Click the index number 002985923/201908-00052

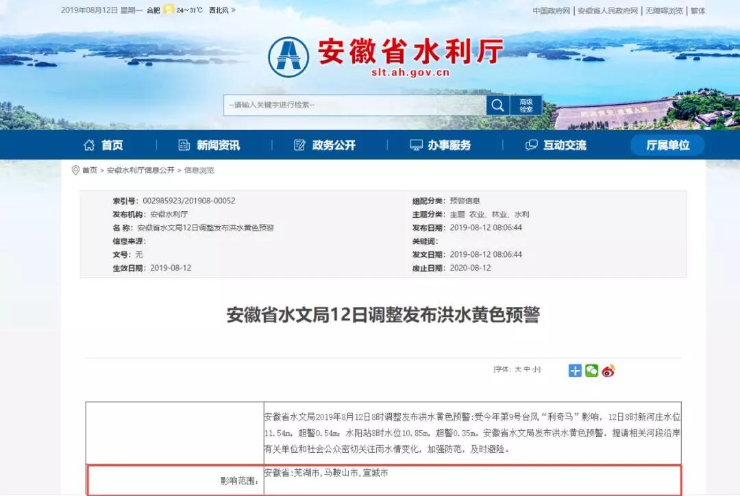(189, 201)
